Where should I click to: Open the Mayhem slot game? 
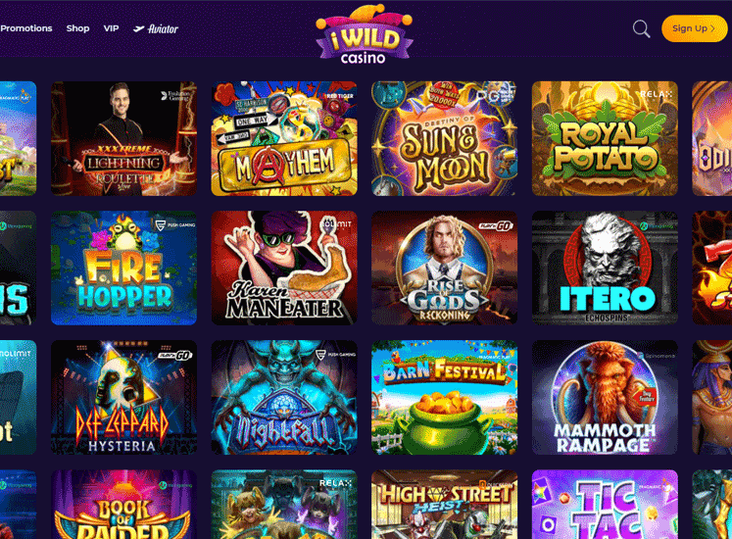click(284, 138)
